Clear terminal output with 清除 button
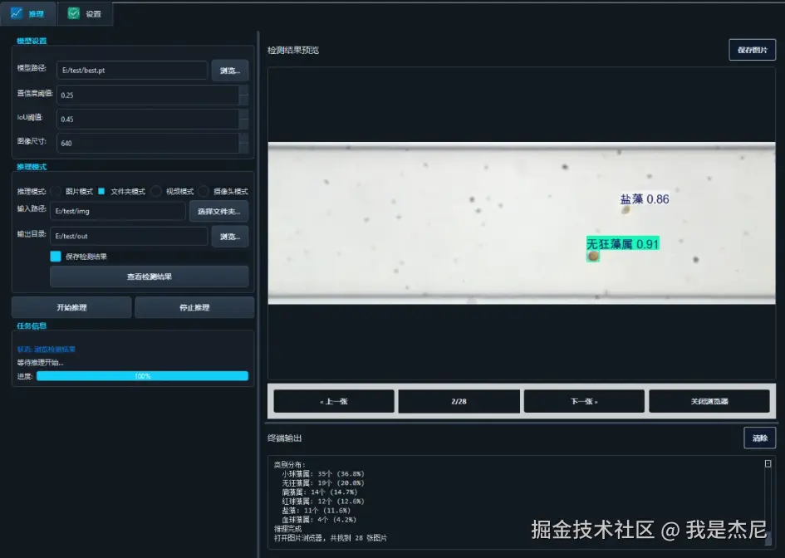Screen dimensions: 785x558 [x=759, y=438]
